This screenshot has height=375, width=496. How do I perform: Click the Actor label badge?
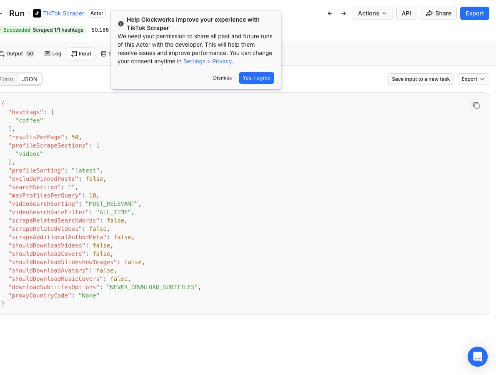pyautogui.click(x=97, y=13)
